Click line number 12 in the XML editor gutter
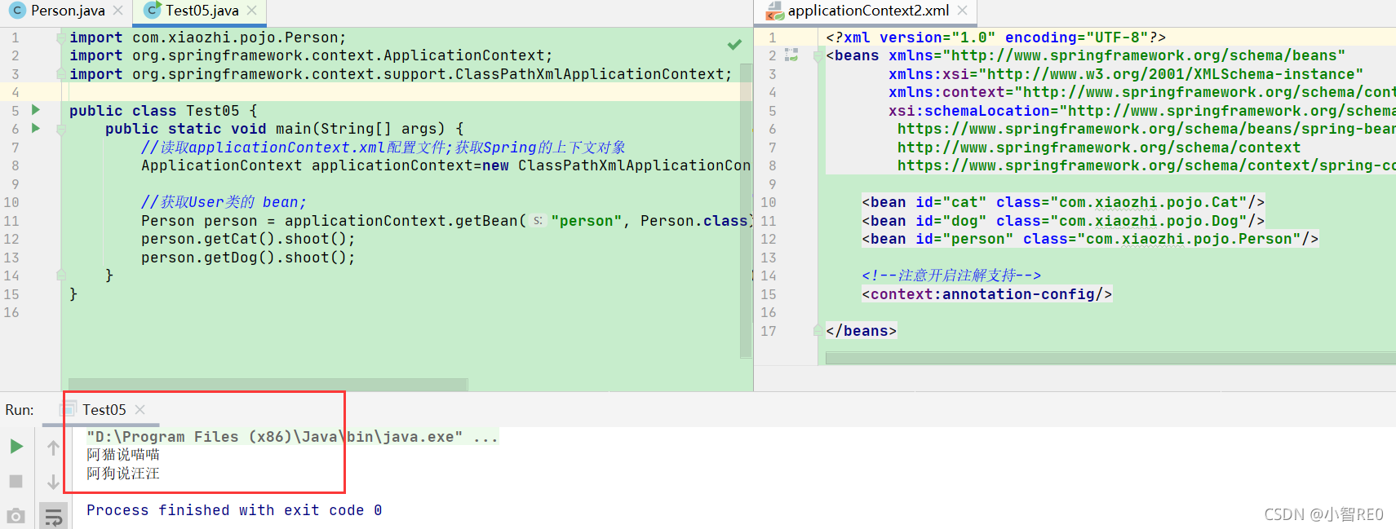 (769, 239)
